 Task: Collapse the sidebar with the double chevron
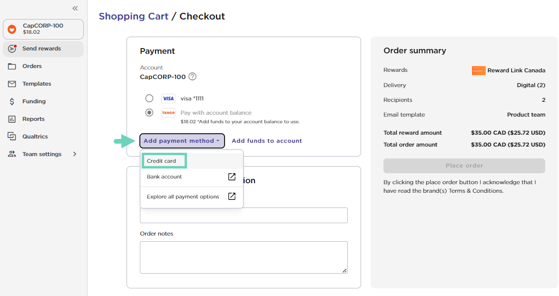(x=75, y=8)
